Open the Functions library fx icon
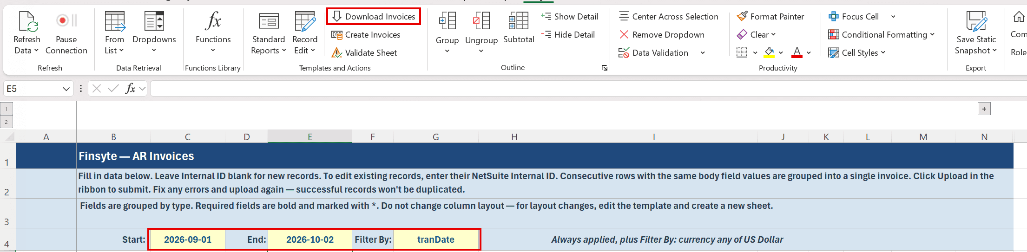This screenshot has height=252, width=1027. (x=213, y=21)
